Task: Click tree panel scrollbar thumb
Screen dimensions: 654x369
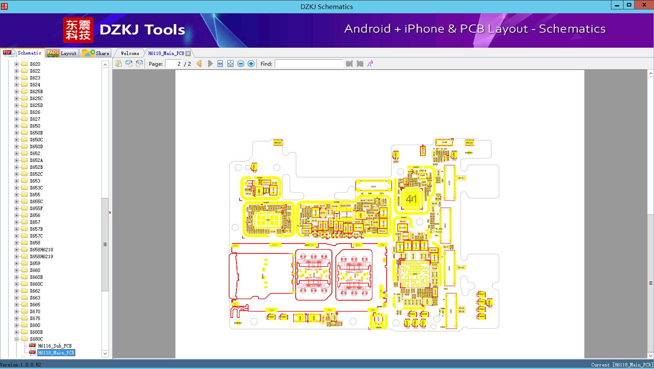Action: tap(105, 244)
